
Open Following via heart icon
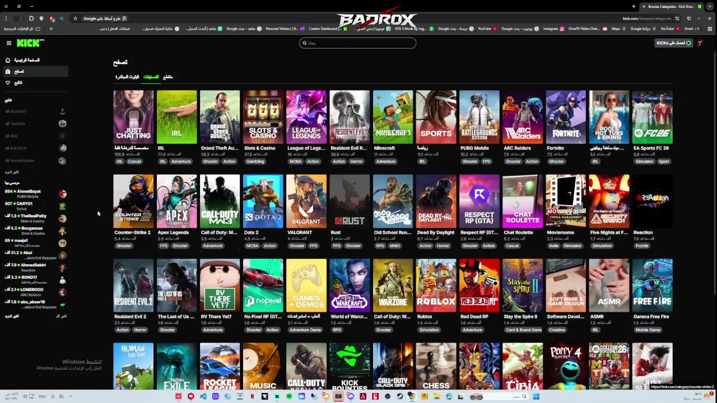[x=8, y=82]
